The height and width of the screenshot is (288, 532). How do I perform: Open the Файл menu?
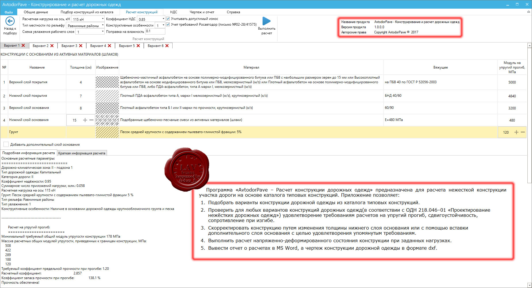click(x=9, y=12)
